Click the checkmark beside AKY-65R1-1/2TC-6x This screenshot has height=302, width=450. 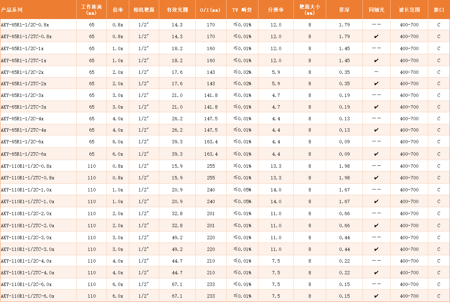[376, 154]
